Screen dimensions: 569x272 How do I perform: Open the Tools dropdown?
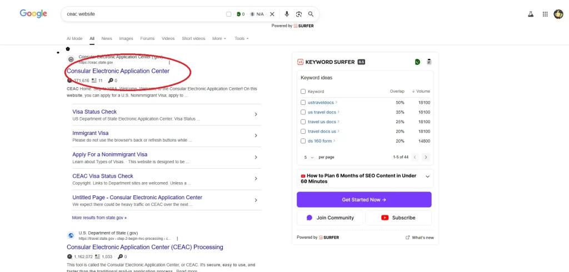coord(241,38)
